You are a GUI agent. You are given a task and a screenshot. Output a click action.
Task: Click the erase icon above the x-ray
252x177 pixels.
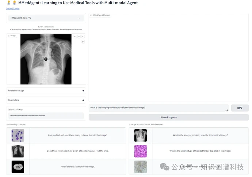point(79,37)
